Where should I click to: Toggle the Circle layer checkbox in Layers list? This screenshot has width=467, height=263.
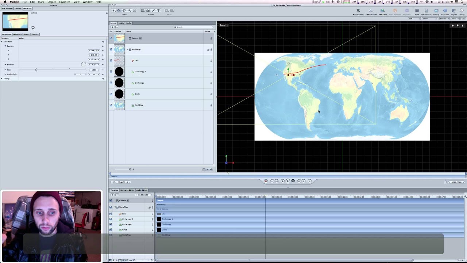point(111,94)
